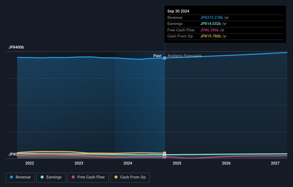Image resolution: width=293 pixels, height=187 pixels.
Task: Click the 2022 x-axis label
Action: [x=30, y=163]
